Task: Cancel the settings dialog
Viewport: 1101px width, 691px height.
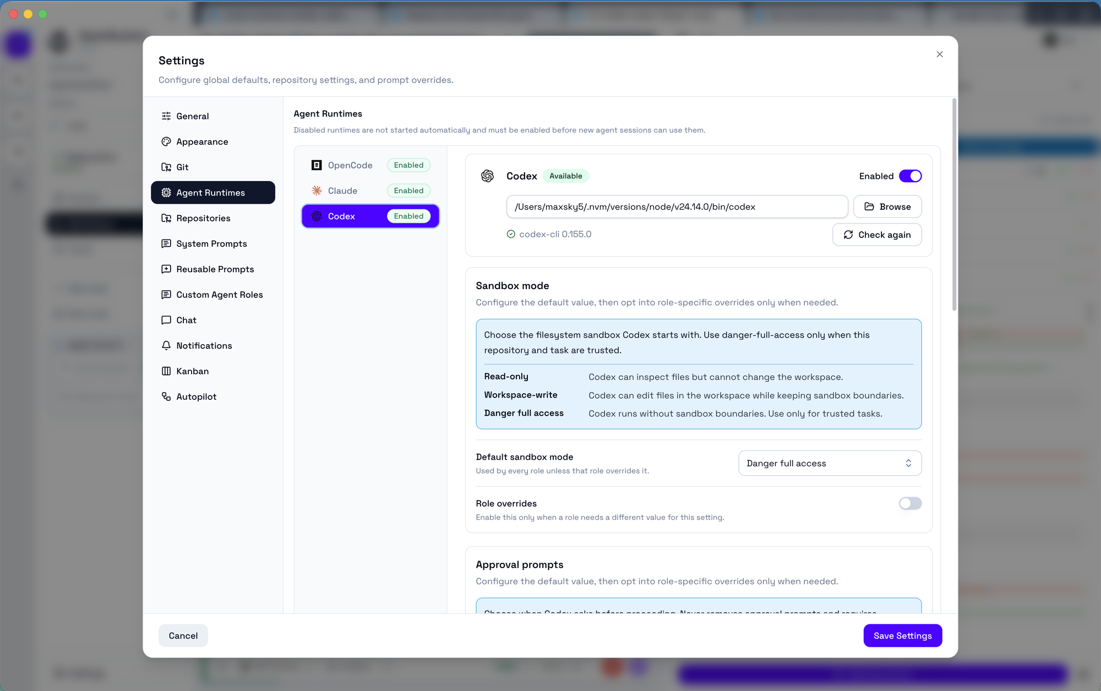Action: click(x=183, y=635)
